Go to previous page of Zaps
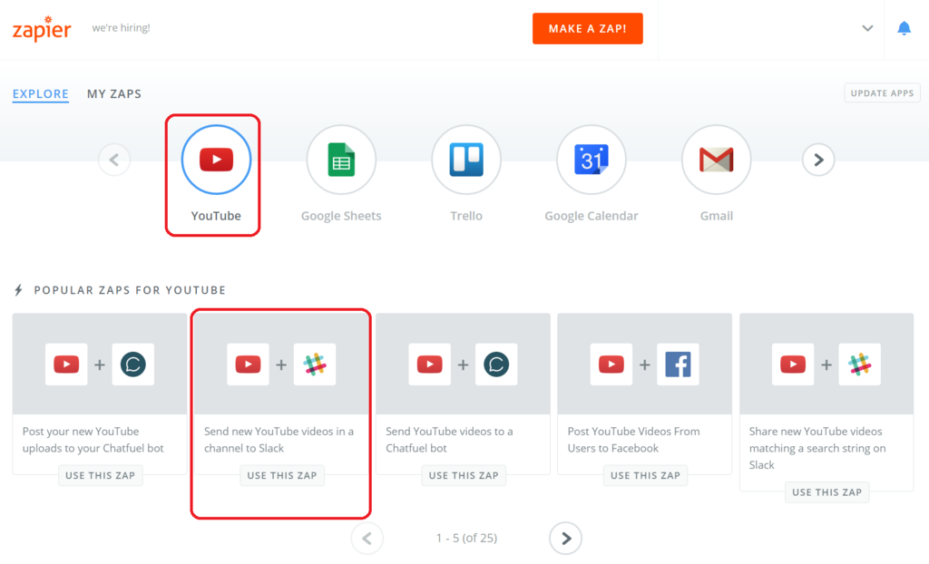The height and width of the screenshot is (564, 929). (x=367, y=538)
